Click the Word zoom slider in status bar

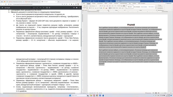pyautogui.click(x=165, y=93)
